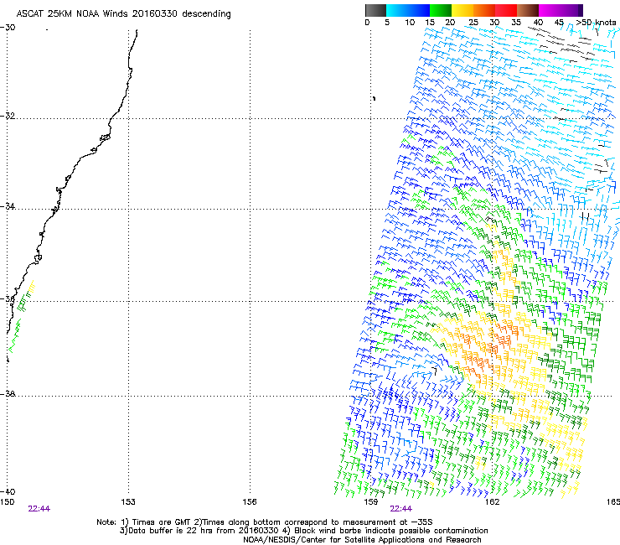620x545 pixels.
Task: Click the '>50 knots' legend label
Action: point(596,23)
